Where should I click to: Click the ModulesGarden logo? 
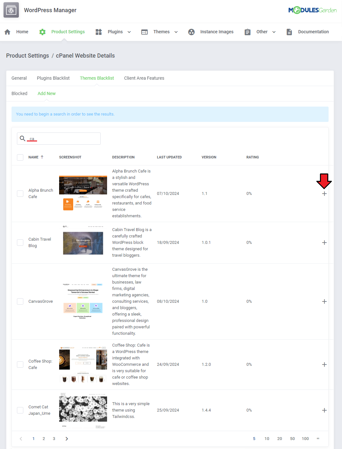pyautogui.click(x=313, y=10)
